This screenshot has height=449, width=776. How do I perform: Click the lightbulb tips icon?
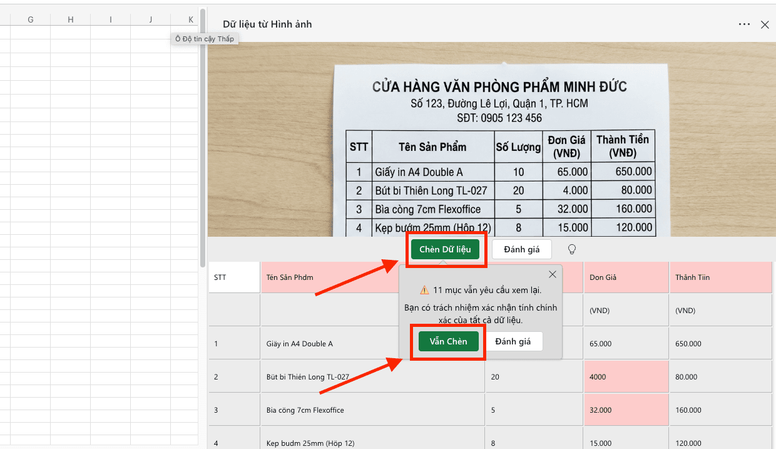[x=571, y=249]
